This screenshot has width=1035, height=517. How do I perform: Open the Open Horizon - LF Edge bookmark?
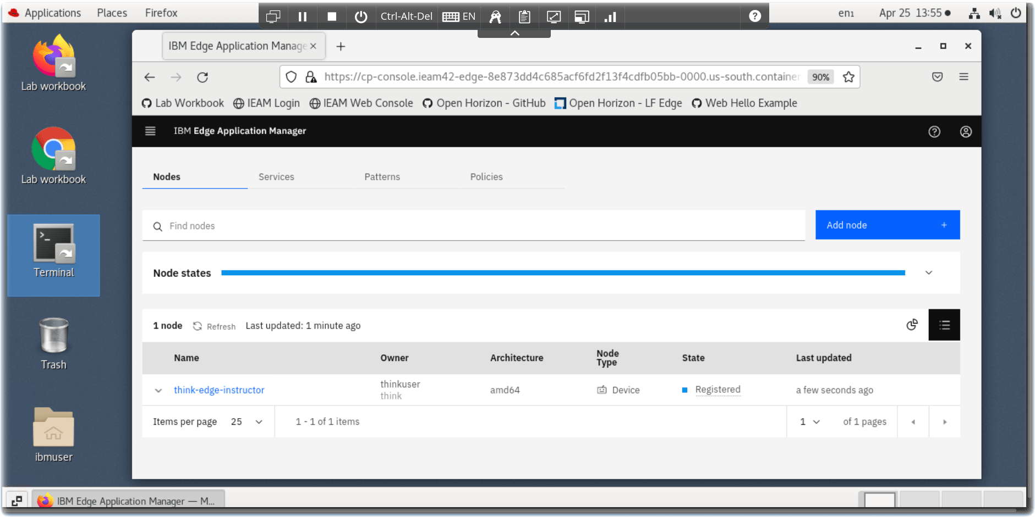click(618, 103)
